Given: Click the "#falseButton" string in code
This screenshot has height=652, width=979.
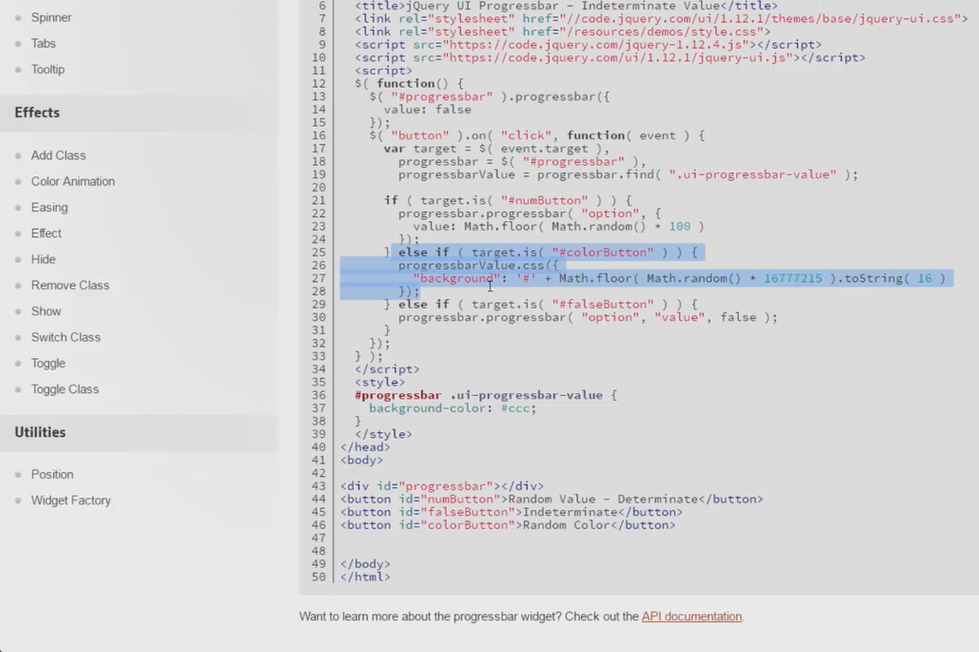Looking at the screenshot, I should (x=602, y=305).
